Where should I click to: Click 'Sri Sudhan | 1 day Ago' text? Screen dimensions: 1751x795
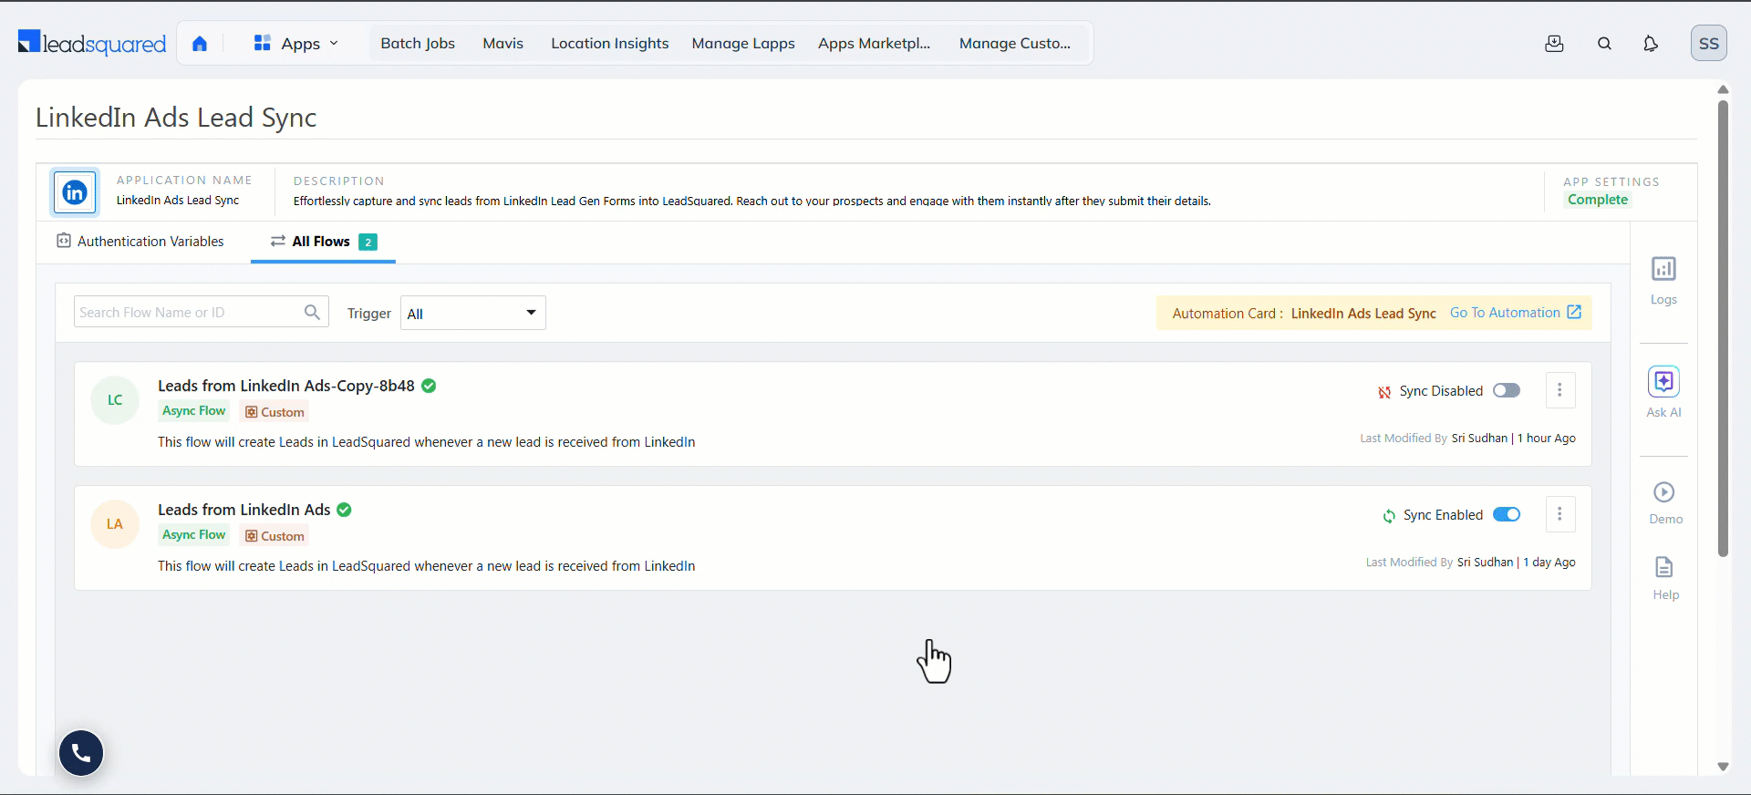click(x=1517, y=563)
